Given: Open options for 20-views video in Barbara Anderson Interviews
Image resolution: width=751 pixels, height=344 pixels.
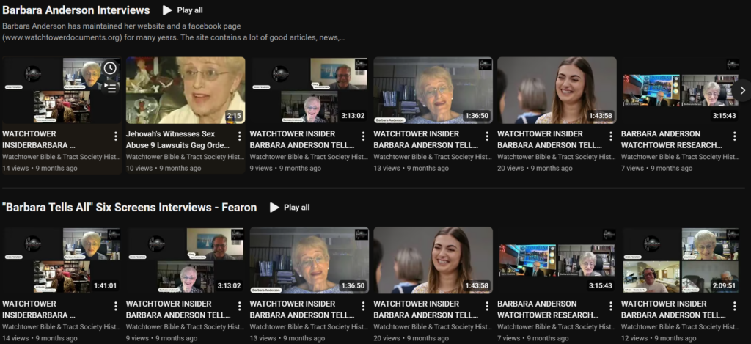Looking at the screenshot, I should pos(611,136).
